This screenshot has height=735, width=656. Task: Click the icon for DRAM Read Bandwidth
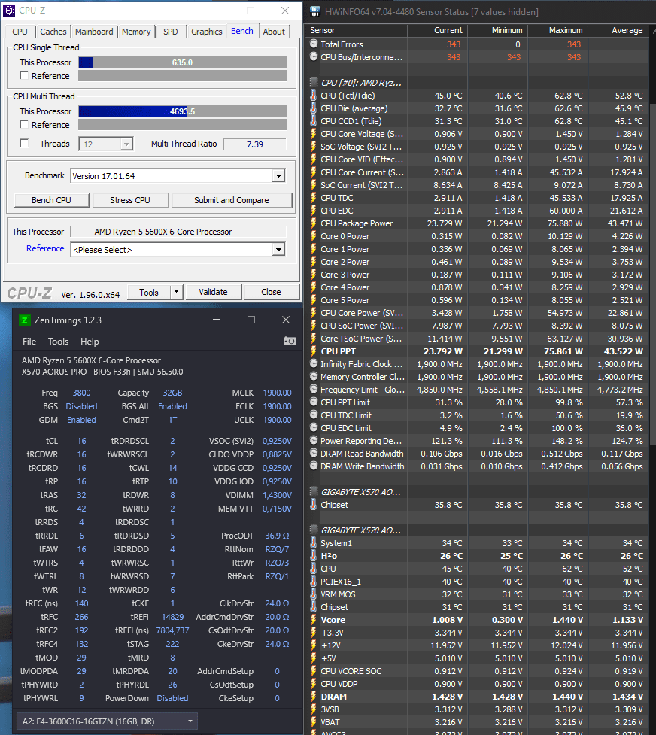click(314, 454)
